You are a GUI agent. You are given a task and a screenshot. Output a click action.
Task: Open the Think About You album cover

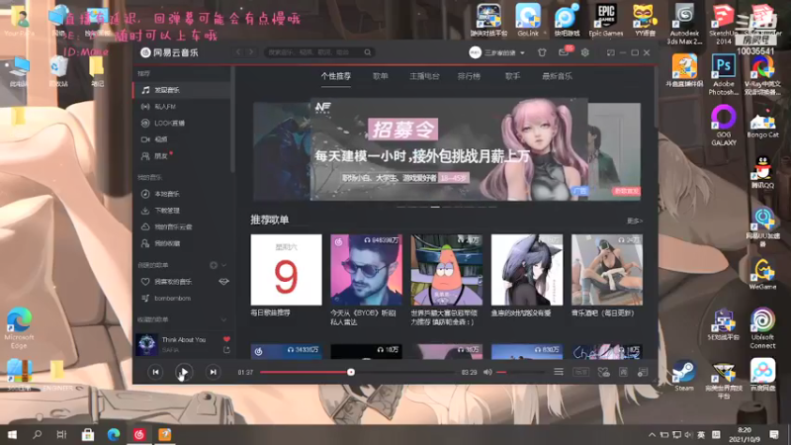pyautogui.click(x=146, y=344)
